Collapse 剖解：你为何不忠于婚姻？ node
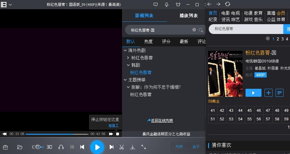 point(128,87)
